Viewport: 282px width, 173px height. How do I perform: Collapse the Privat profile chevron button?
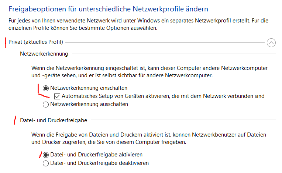pos(271,43)
